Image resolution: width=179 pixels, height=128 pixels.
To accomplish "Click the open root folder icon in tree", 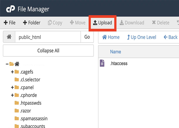I will tap(12, 64).
